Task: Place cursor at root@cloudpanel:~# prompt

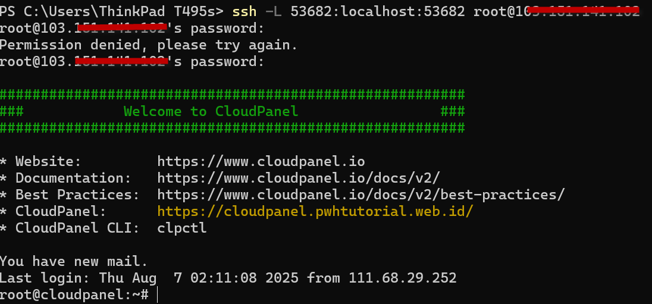Action: click(x=74, y=294)
